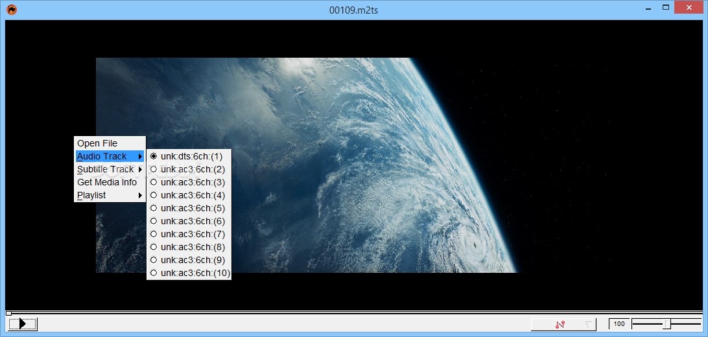This screenshot has width=708, height=337.
Task: Select audio track unk:ac3:6ch:(5)
Action: [x=189, y=209]
